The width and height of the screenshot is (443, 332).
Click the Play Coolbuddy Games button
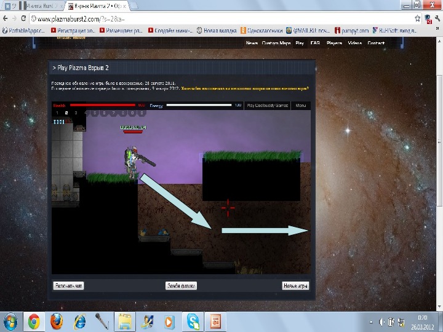tap(267, 105)
